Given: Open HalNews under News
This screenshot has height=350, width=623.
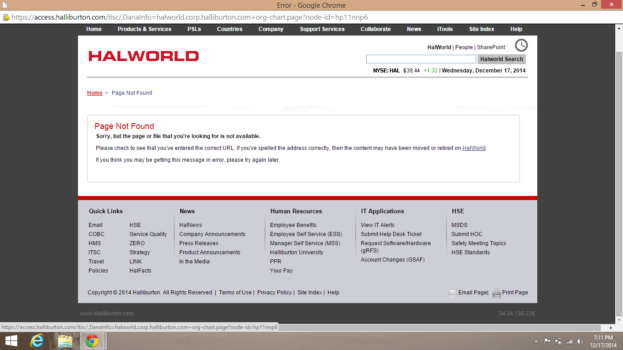Looking at the screenshot, I should (191, 225).
